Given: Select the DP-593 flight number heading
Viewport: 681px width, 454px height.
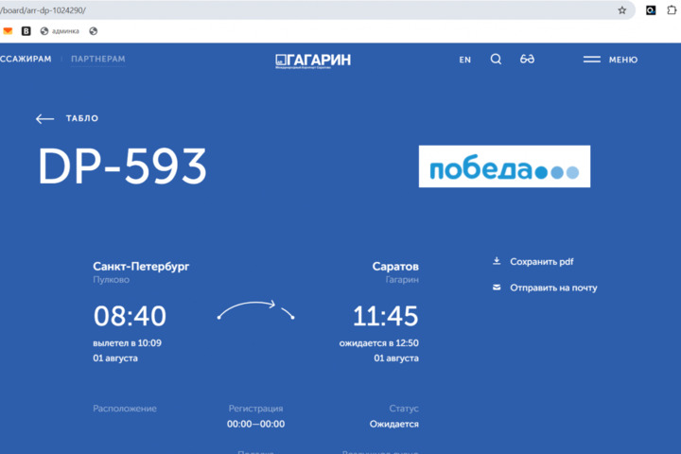Looking at the screenshot, I should (x=122, y=166).
